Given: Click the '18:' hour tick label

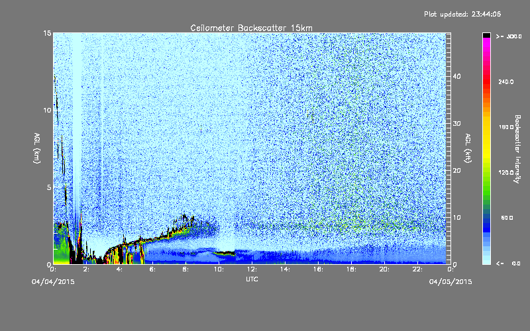Looking at the screenshot, I should (351, 269).
